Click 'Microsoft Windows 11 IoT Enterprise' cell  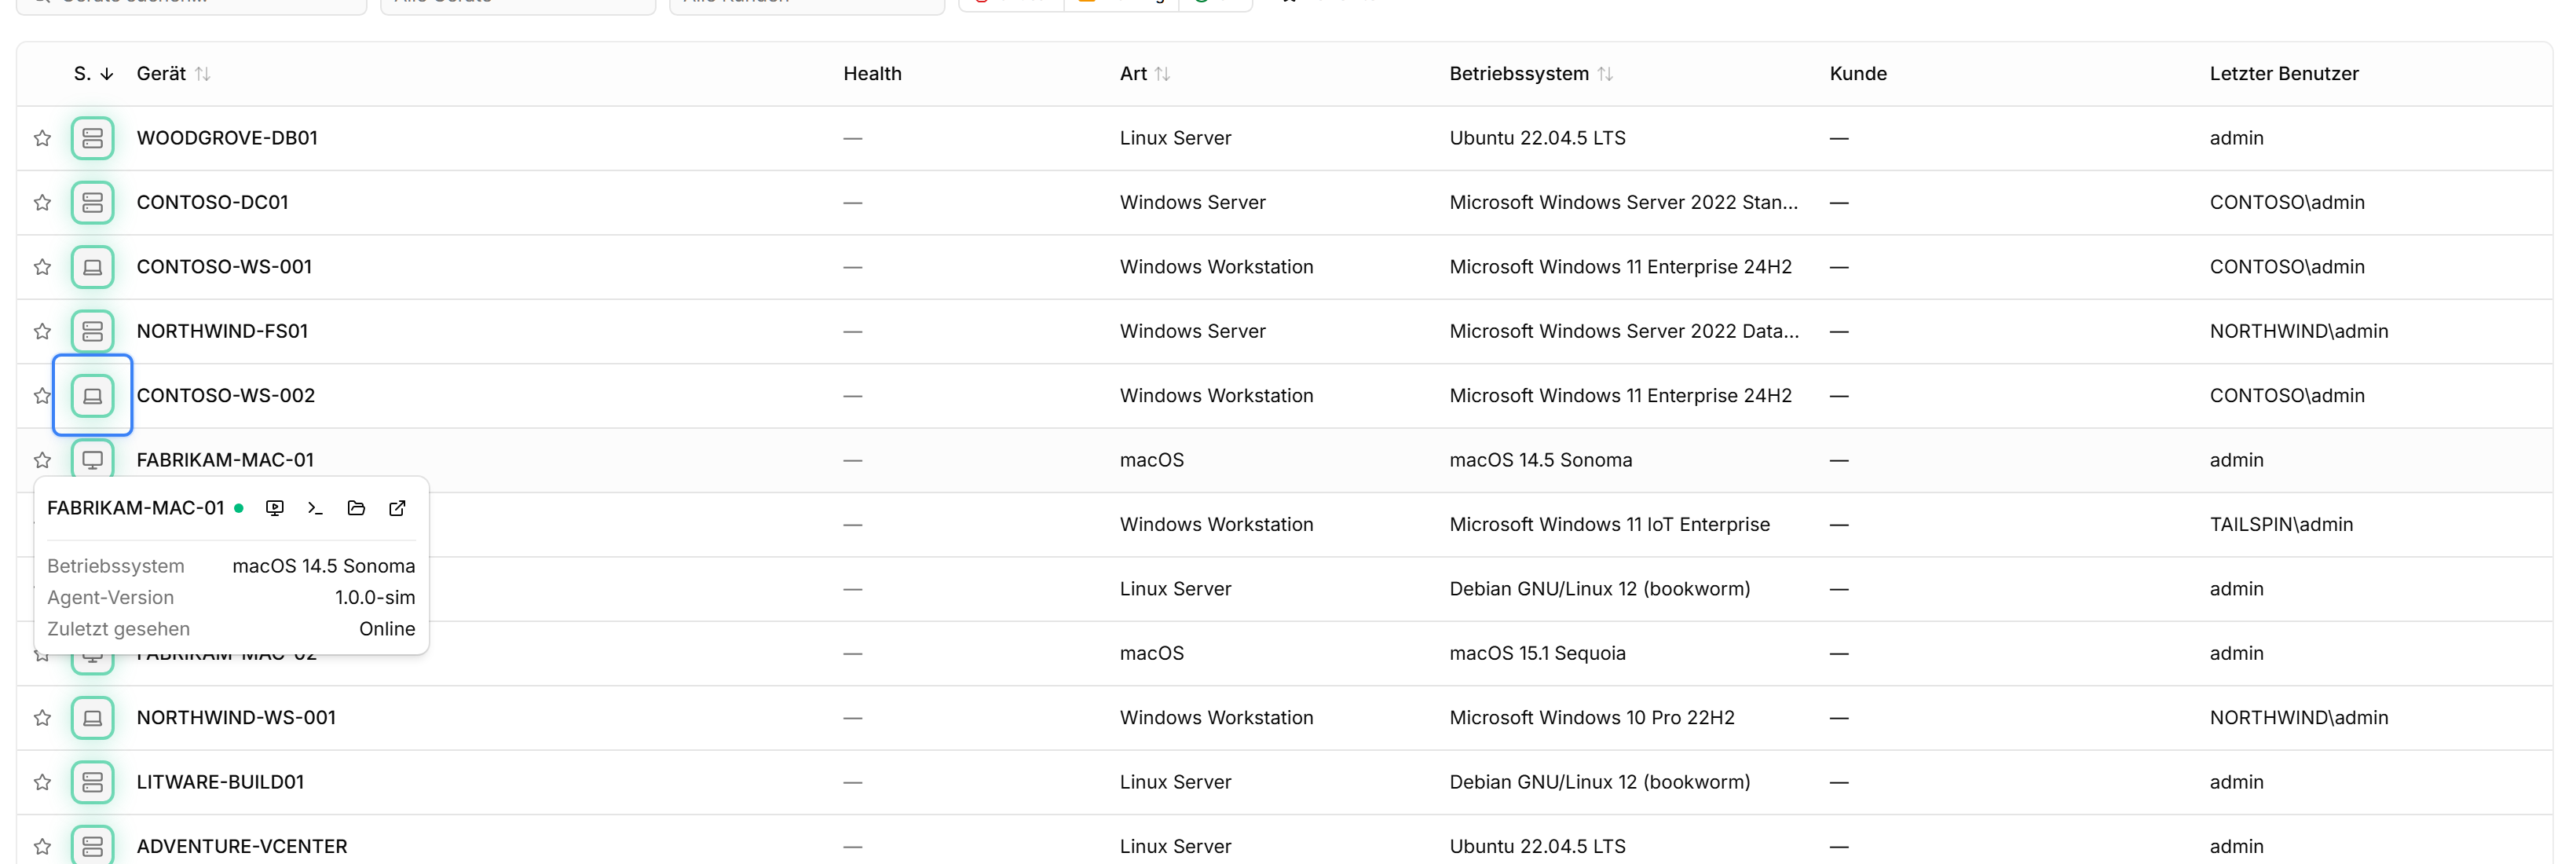(1609, 525)
